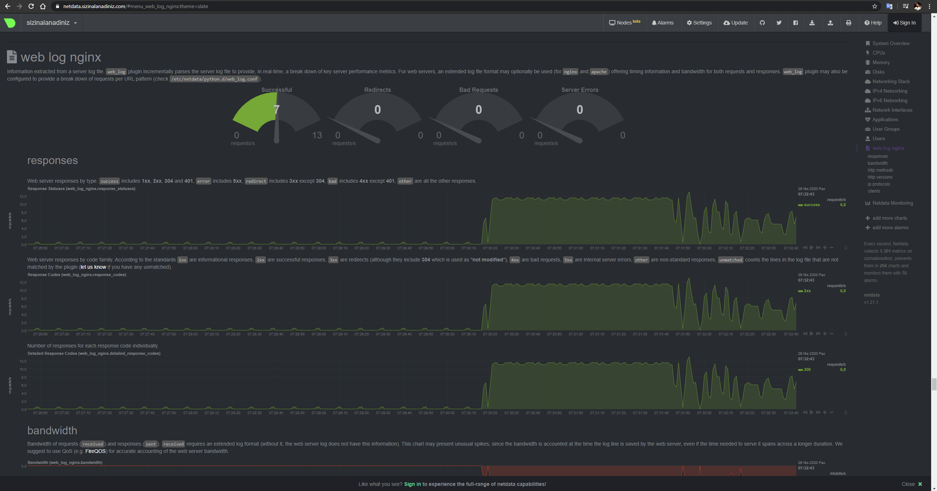
Task: Open the browser media control icon
Action: (905, 6)
